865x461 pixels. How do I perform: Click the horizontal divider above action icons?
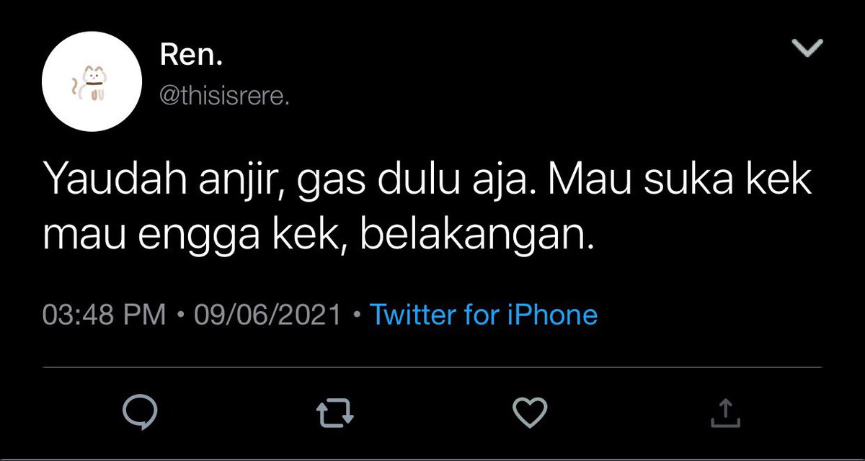click(x=432, y=368)
